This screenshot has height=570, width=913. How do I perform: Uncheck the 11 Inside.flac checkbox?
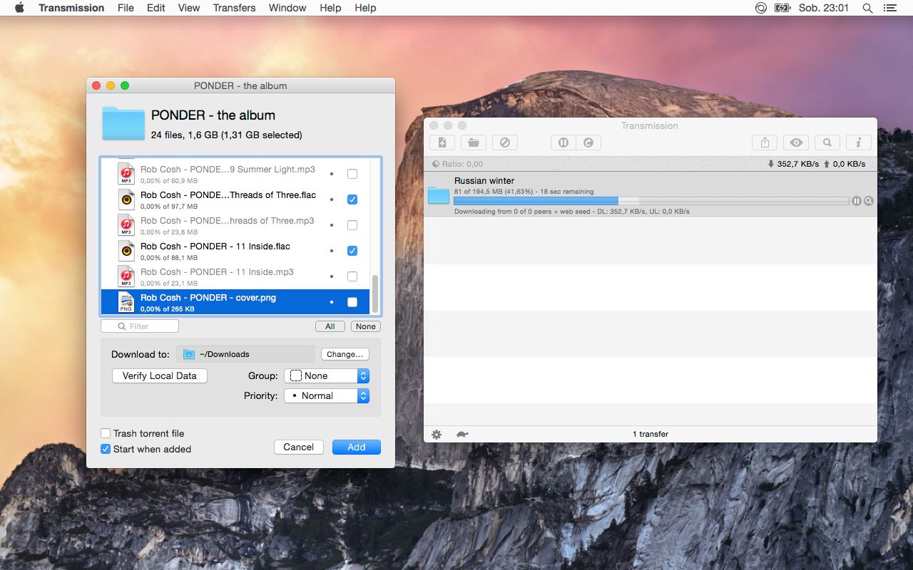pos(352,251)
